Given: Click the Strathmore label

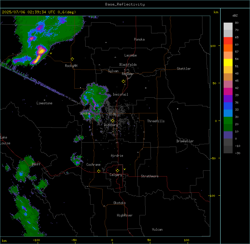Looking at the screenshot, I should [150, 176].
